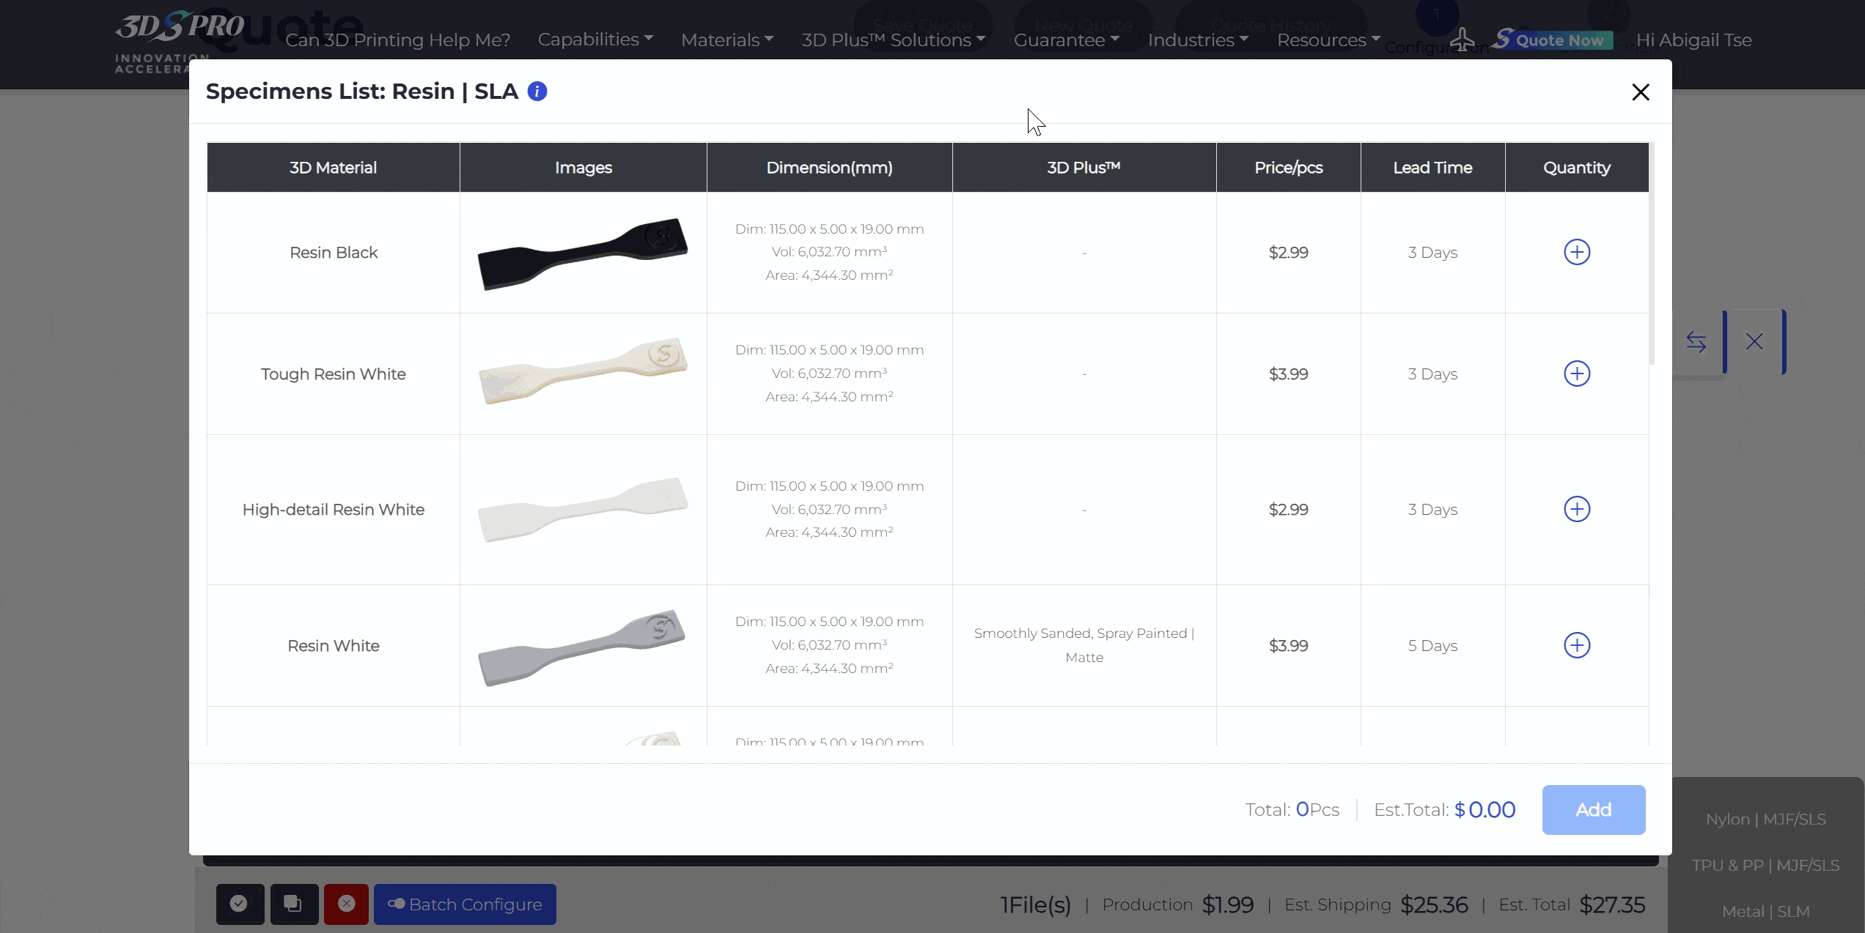Click the Est.Total $0.00 value in dialog
The width and height of the screenshot is (1865, 933).
pos(1485,810)
